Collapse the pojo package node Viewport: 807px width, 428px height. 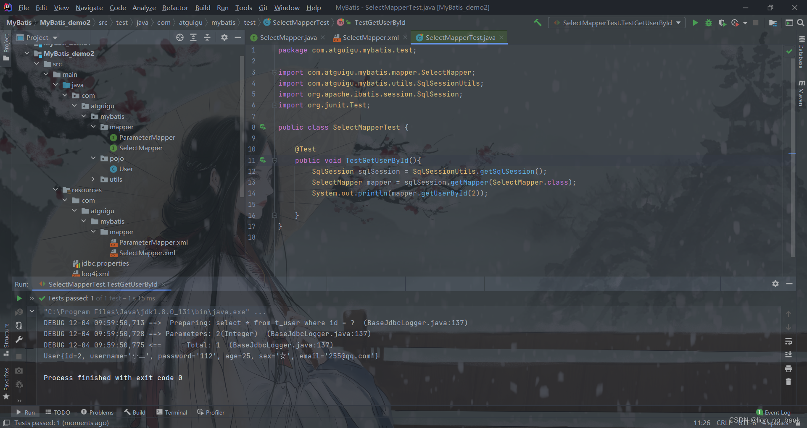pos(93,158)
